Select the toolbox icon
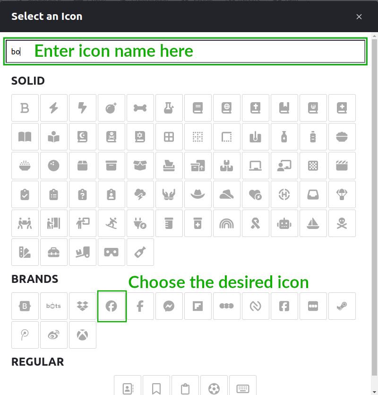The image size is (378, 395). [54, 252]
